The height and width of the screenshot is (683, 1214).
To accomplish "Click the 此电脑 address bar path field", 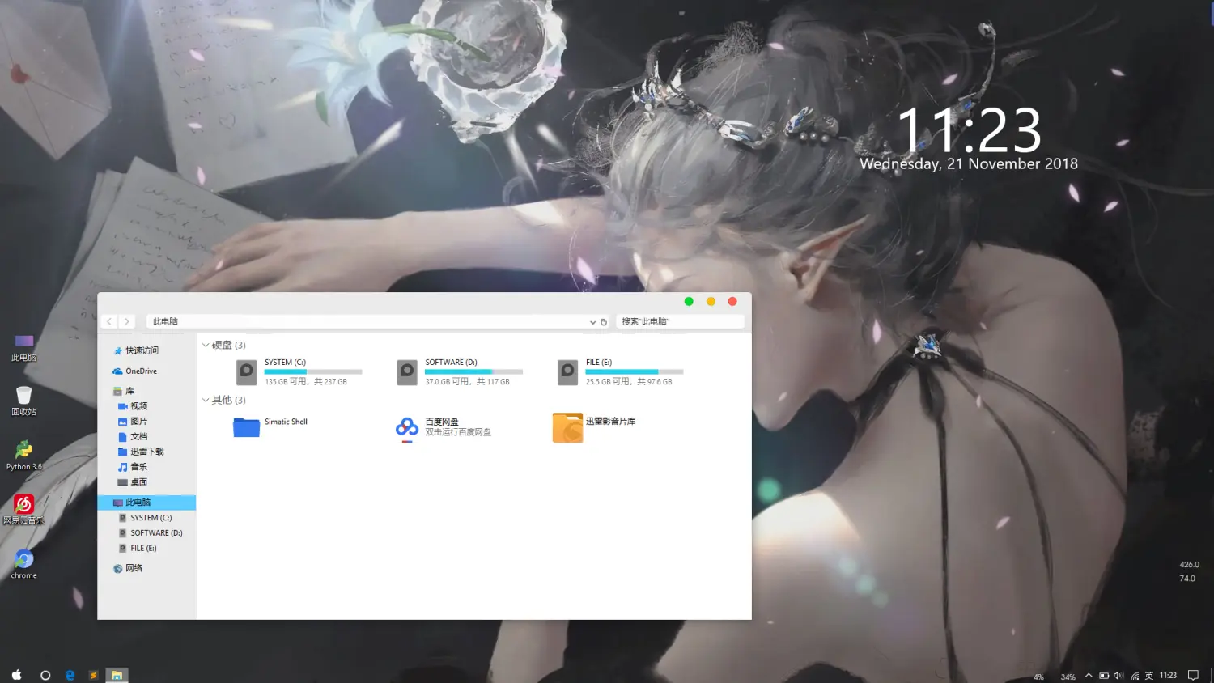I will pyautogui.click(x=368, y=321).
